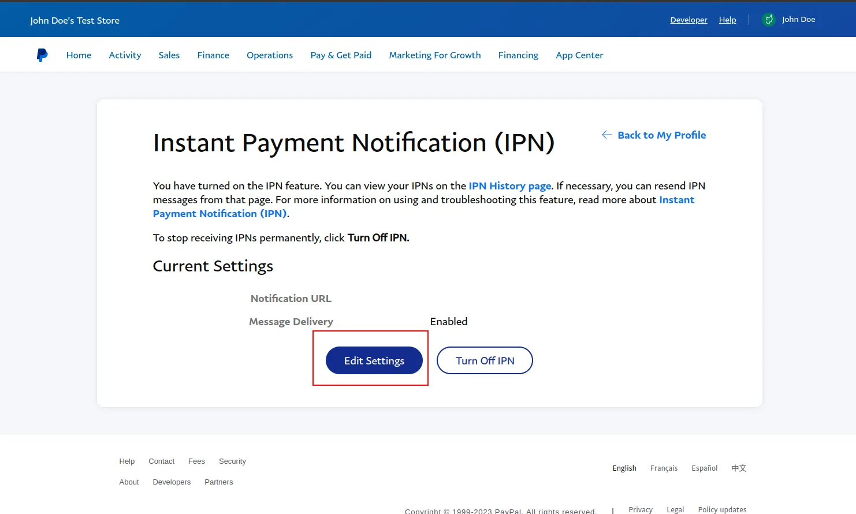Switch language to Français
856x514 pixels.
coord(664,468)
